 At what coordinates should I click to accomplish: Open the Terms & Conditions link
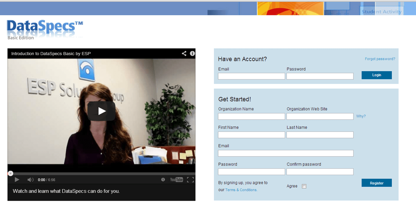pyautogui.click(x=241, y=190)
